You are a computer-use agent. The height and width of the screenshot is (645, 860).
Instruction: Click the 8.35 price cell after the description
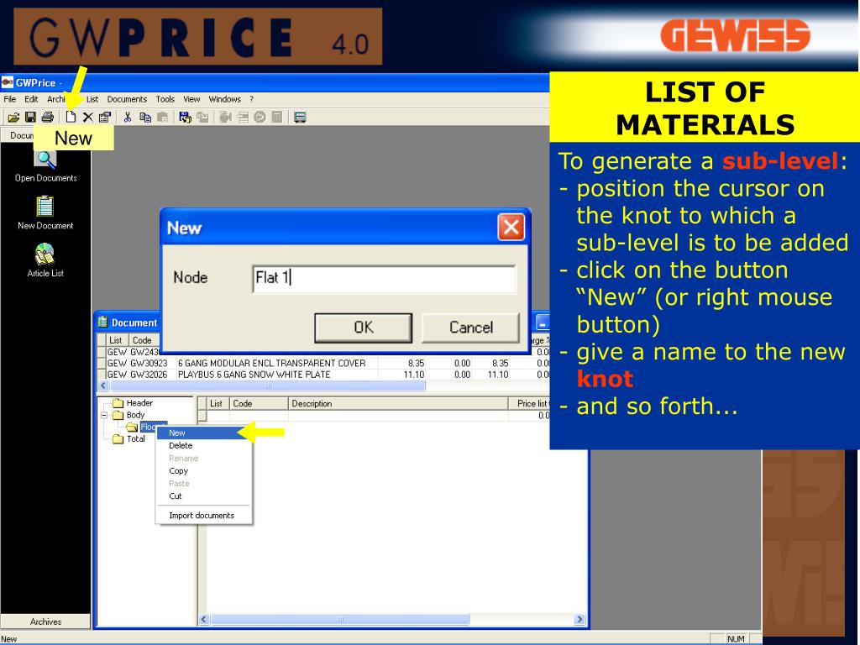pyautogui.click(x=415, y=363)
